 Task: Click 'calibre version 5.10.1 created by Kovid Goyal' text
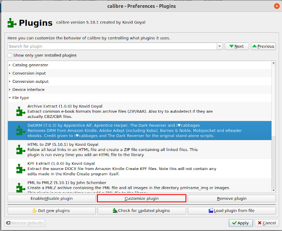tap(101, 22)
